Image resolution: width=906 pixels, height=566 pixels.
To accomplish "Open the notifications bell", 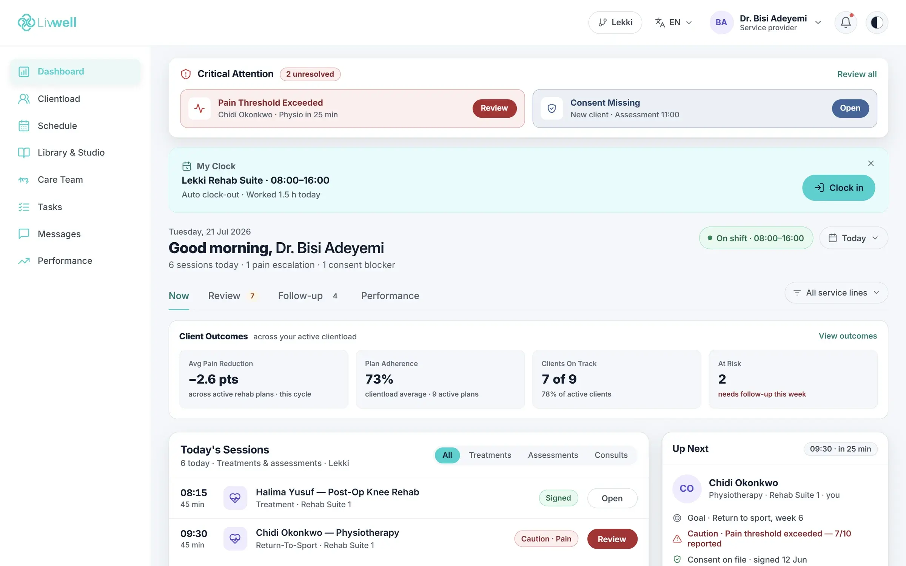I will [x=846, y=22].
